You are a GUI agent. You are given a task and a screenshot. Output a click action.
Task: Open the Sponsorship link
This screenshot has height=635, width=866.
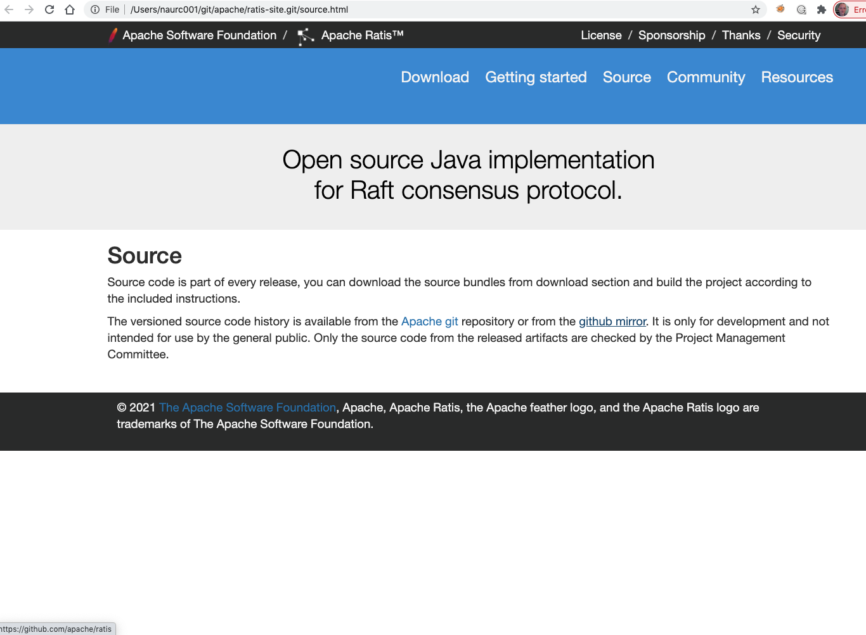671,35
